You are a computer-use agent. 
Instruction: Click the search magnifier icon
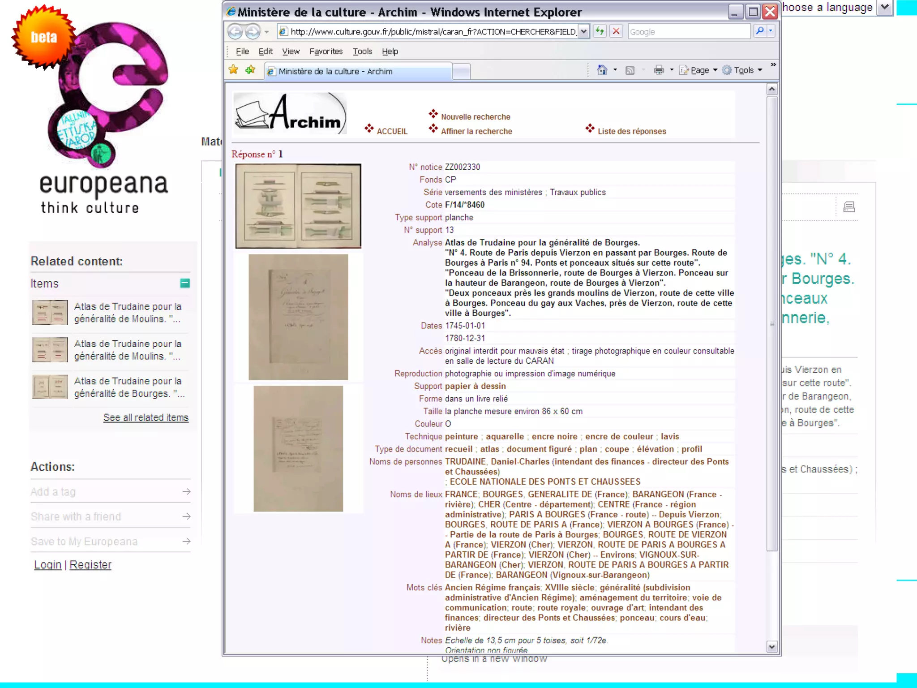coord(759,31)
